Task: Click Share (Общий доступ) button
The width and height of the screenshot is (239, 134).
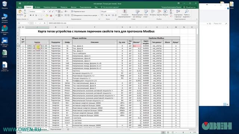Action: (189, 7)
